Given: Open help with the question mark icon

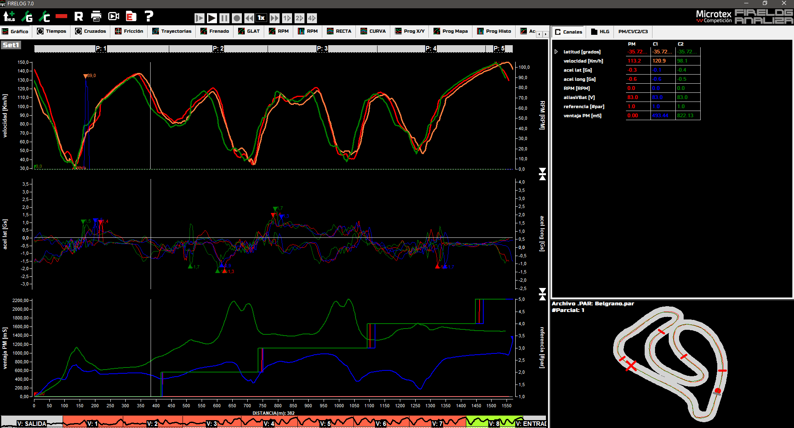Looking at the screenshot, I should pos(149,16).
